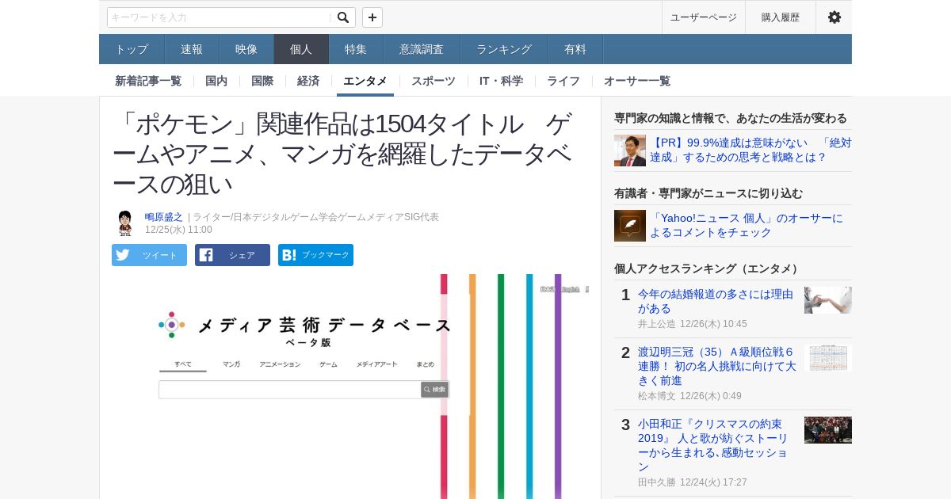The image size is (951, 499).
Task: Click the PR article man thumbnail
Action: point(630,150)
